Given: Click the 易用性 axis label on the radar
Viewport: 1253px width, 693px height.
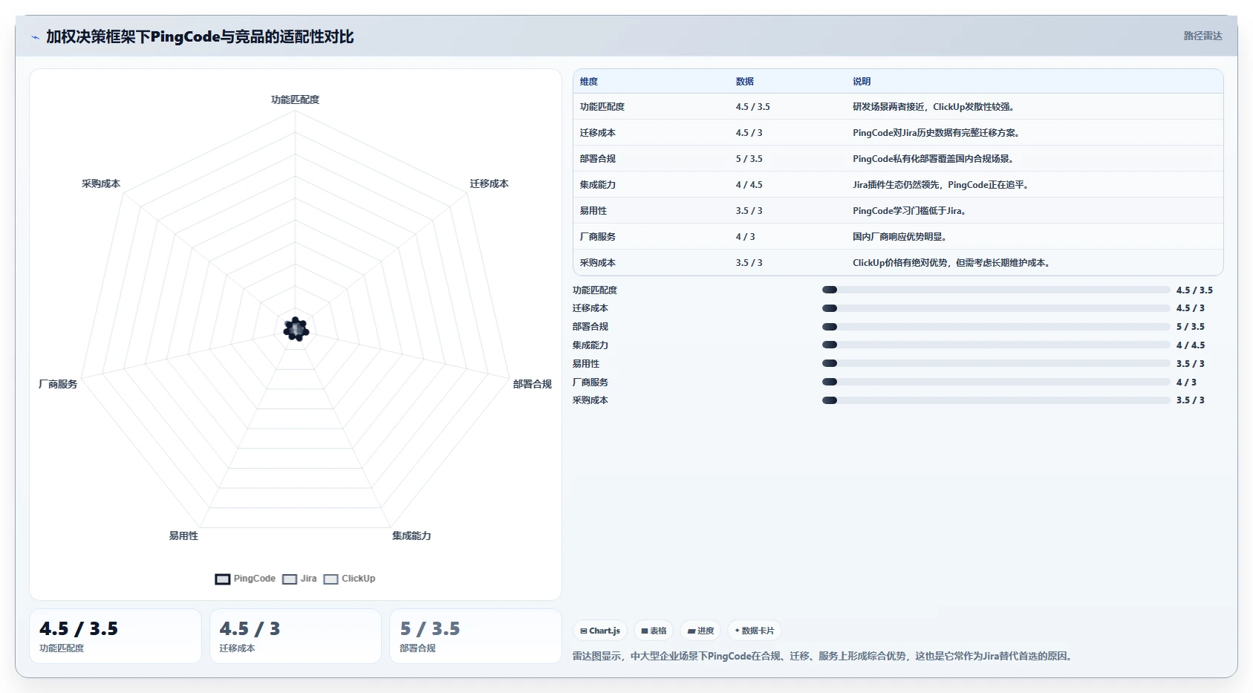Looking at the screenshot, I should click(x=183, y=536).
